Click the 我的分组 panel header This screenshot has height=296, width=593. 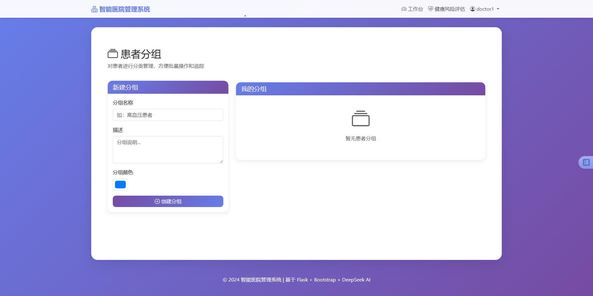pos(253,89)
